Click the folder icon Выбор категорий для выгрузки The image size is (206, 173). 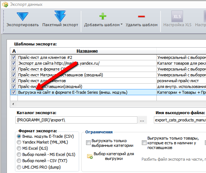90,156
